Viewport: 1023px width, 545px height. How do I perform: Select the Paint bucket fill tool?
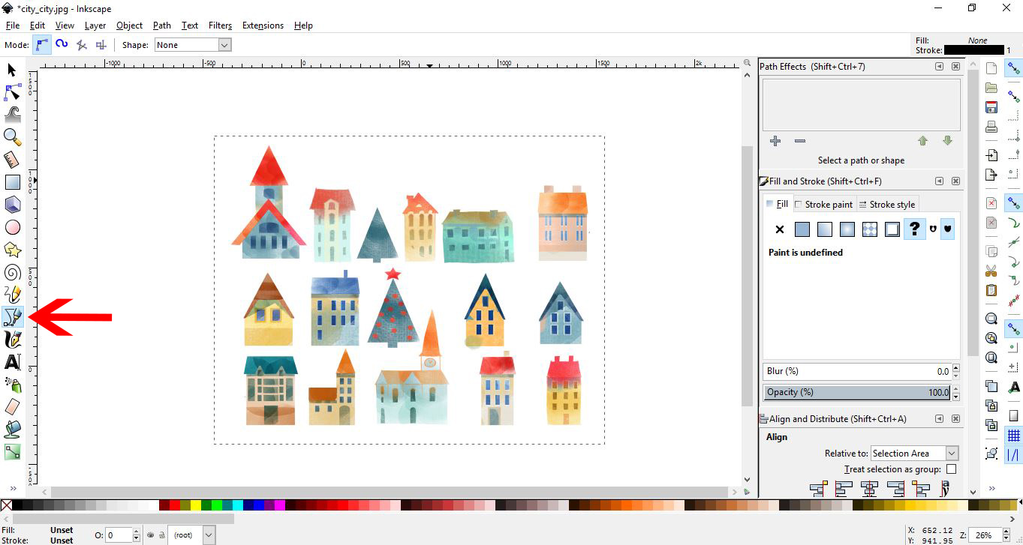coord(12,430)
